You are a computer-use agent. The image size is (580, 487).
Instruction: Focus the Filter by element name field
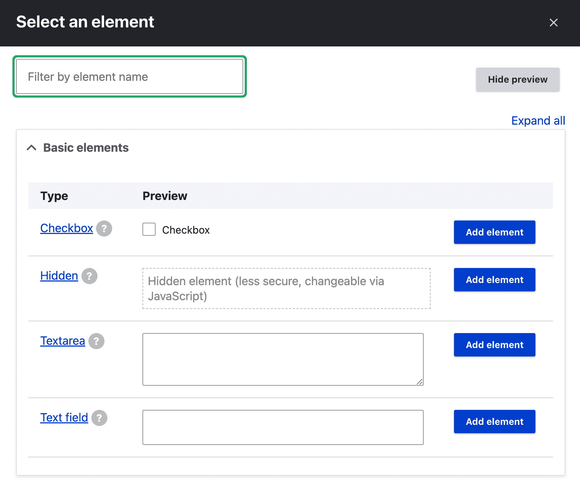tap(130, 77)
